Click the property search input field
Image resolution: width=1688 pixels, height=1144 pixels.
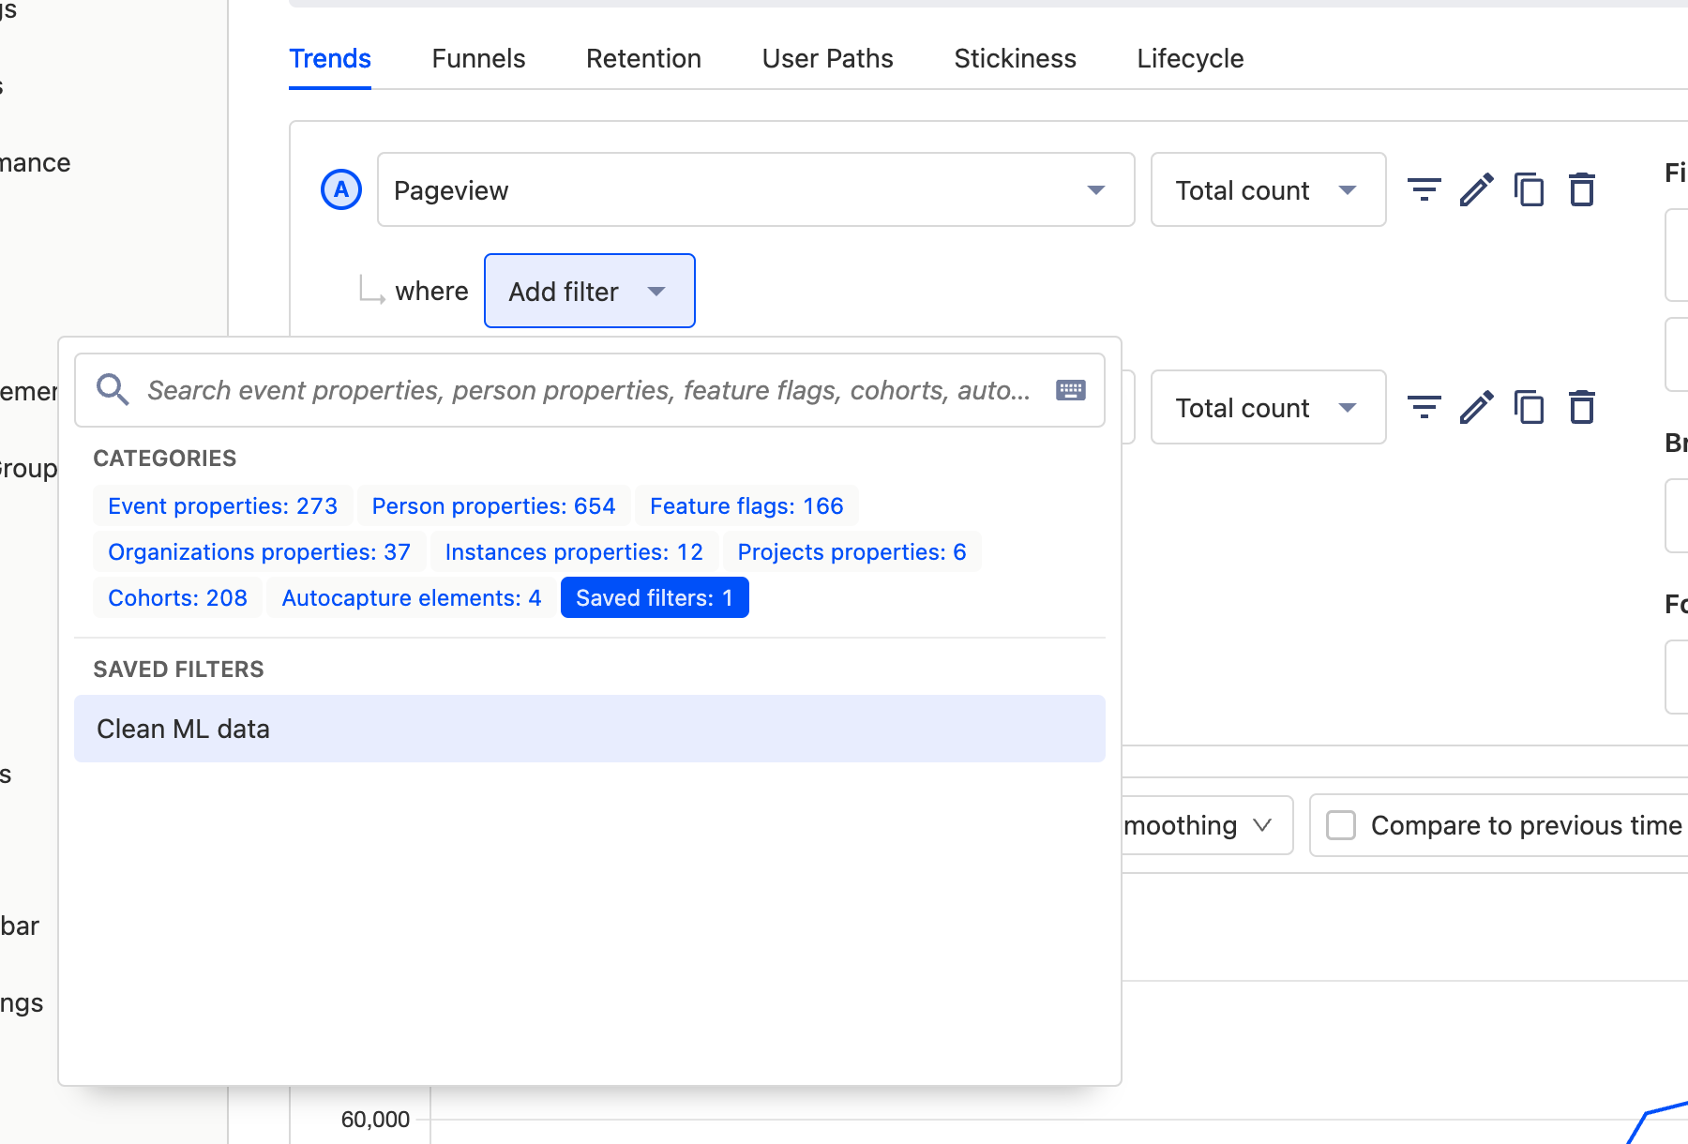click(589, 390)
